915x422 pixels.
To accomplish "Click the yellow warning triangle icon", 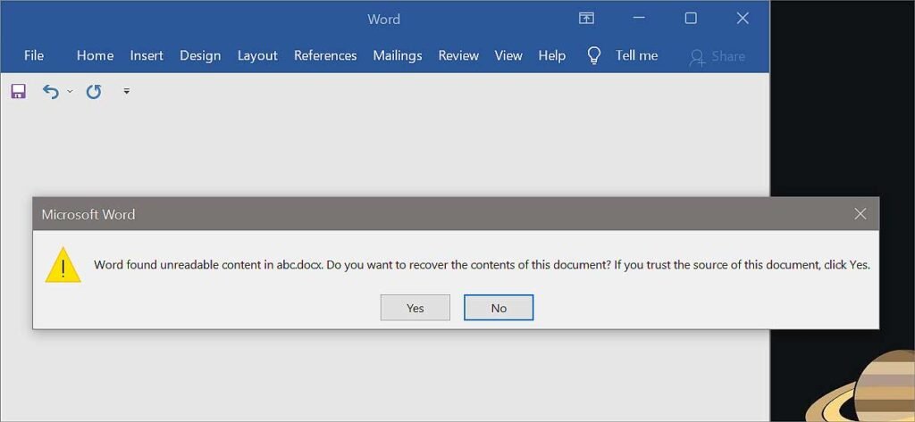I will 63,265.
